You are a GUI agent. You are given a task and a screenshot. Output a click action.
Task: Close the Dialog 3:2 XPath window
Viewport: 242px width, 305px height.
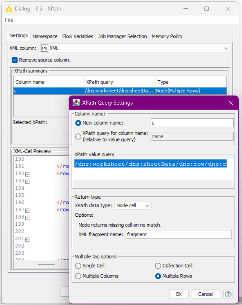(228, 9)
